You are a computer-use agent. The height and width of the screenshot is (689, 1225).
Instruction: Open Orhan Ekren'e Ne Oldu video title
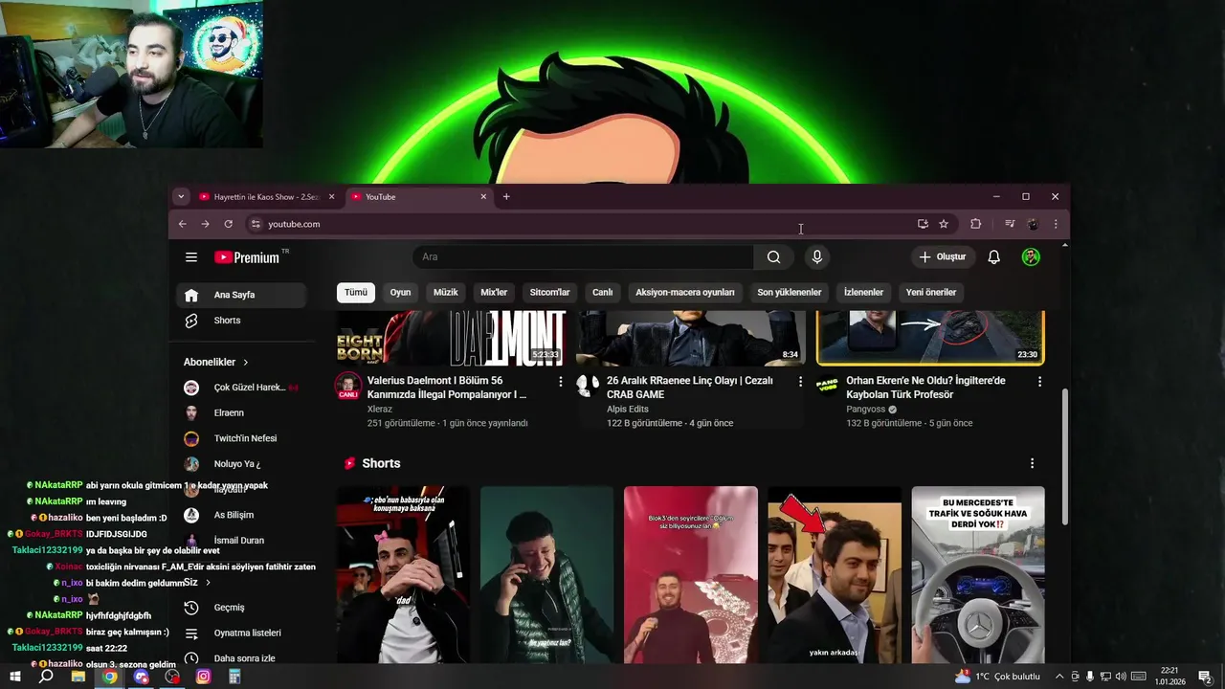tap(926, 388)
